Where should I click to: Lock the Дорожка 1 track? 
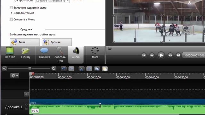pos(26,108)
